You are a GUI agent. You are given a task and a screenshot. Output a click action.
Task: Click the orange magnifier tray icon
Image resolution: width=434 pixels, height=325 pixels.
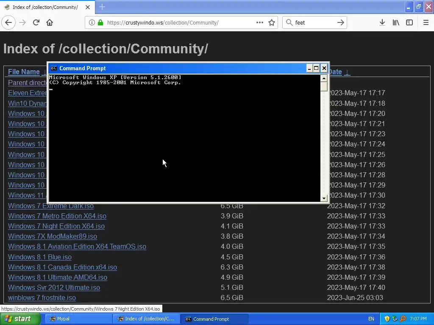click(x=403, y=319)
